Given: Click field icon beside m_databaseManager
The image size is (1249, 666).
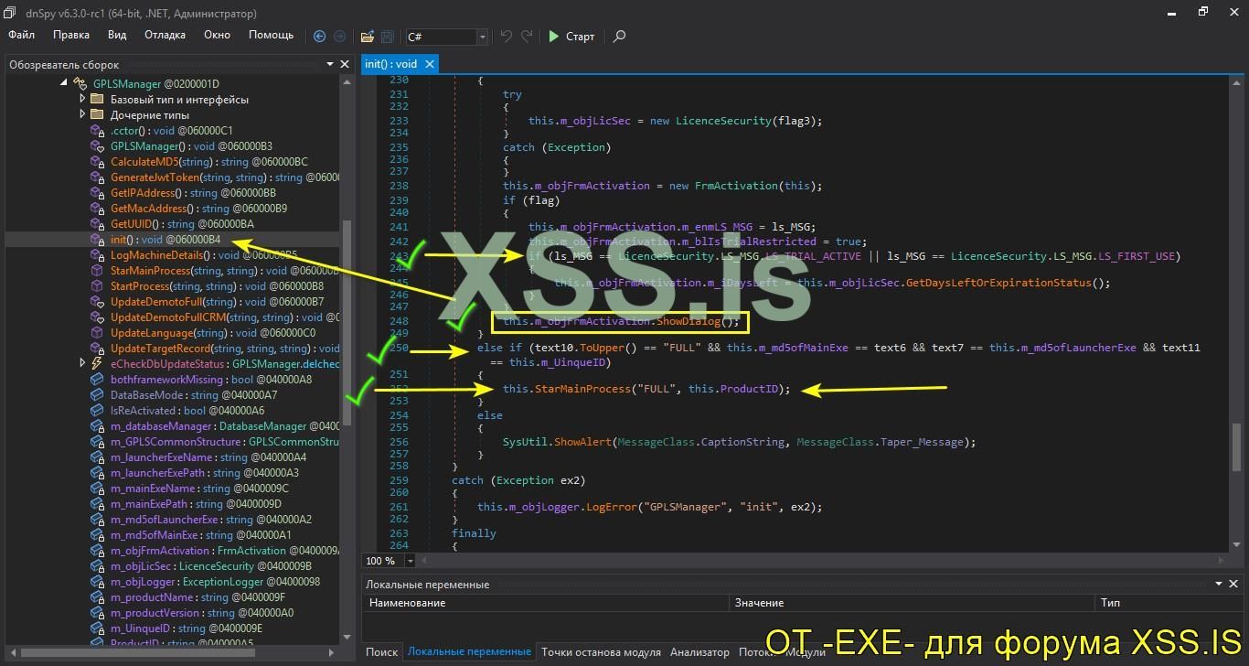Looking at the screenshot, I should point(97,426).
